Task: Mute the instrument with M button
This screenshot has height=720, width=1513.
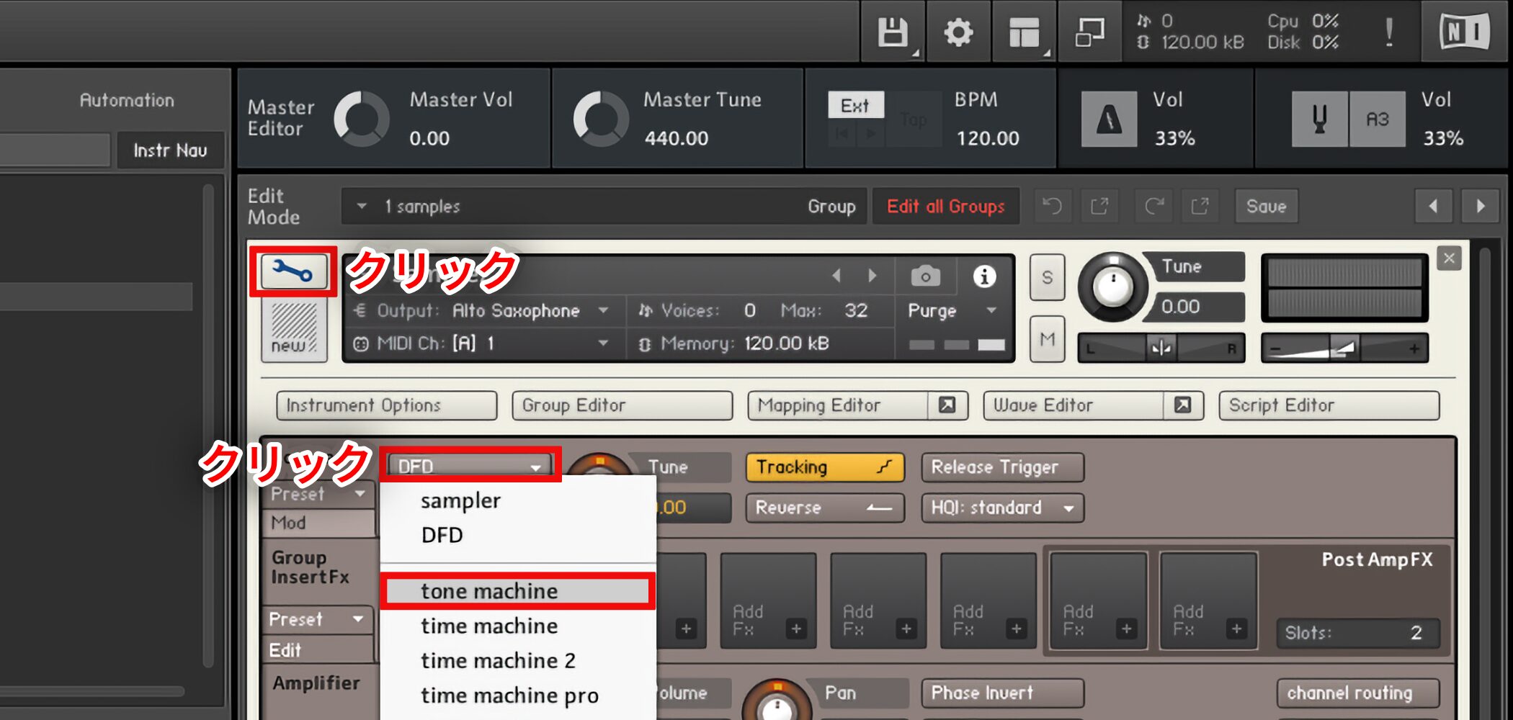Action: click(1047, 339)
